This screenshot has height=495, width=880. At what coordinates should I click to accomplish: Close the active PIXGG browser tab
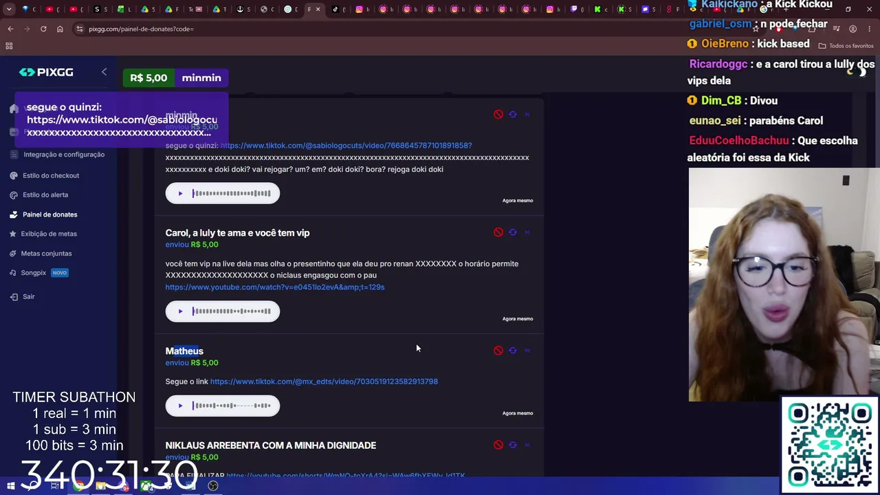(318, 10)
